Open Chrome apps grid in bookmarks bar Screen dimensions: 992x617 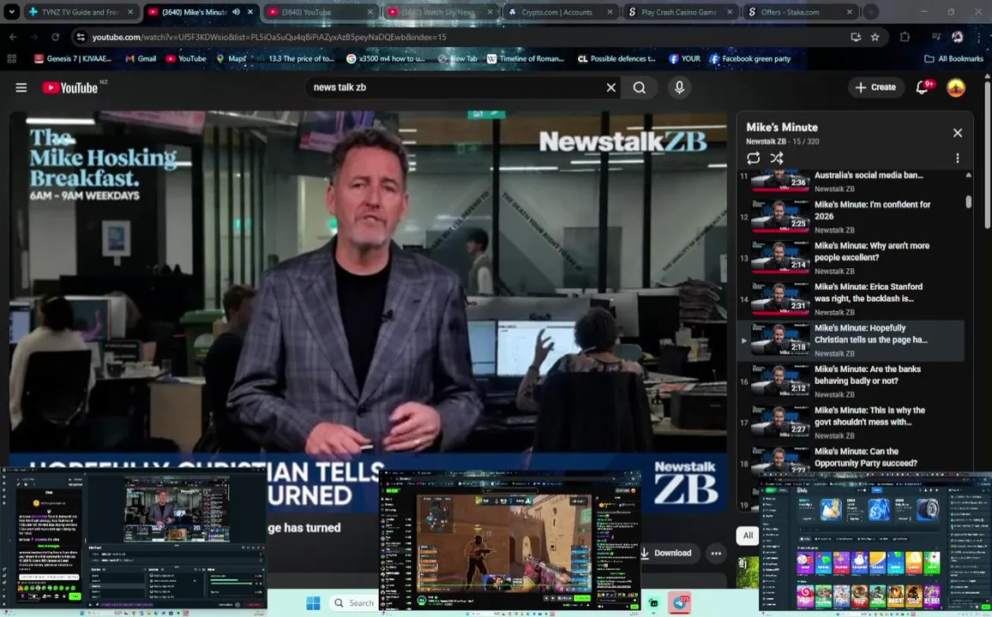(x=11, y=58)
